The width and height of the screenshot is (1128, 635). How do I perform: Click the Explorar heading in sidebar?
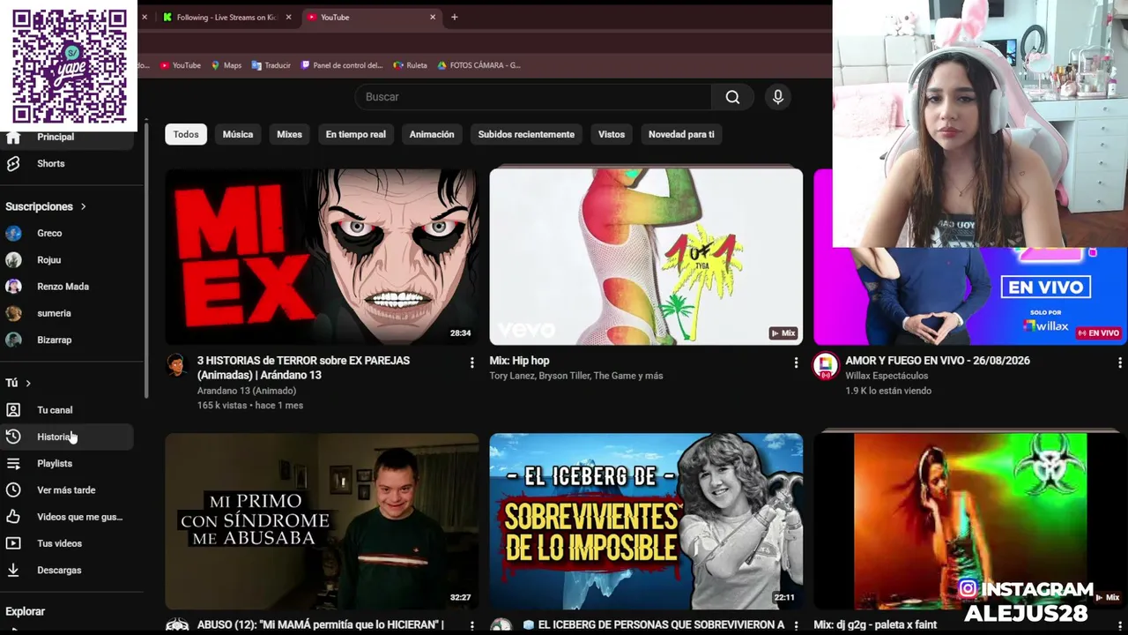[x=25, y=611]
